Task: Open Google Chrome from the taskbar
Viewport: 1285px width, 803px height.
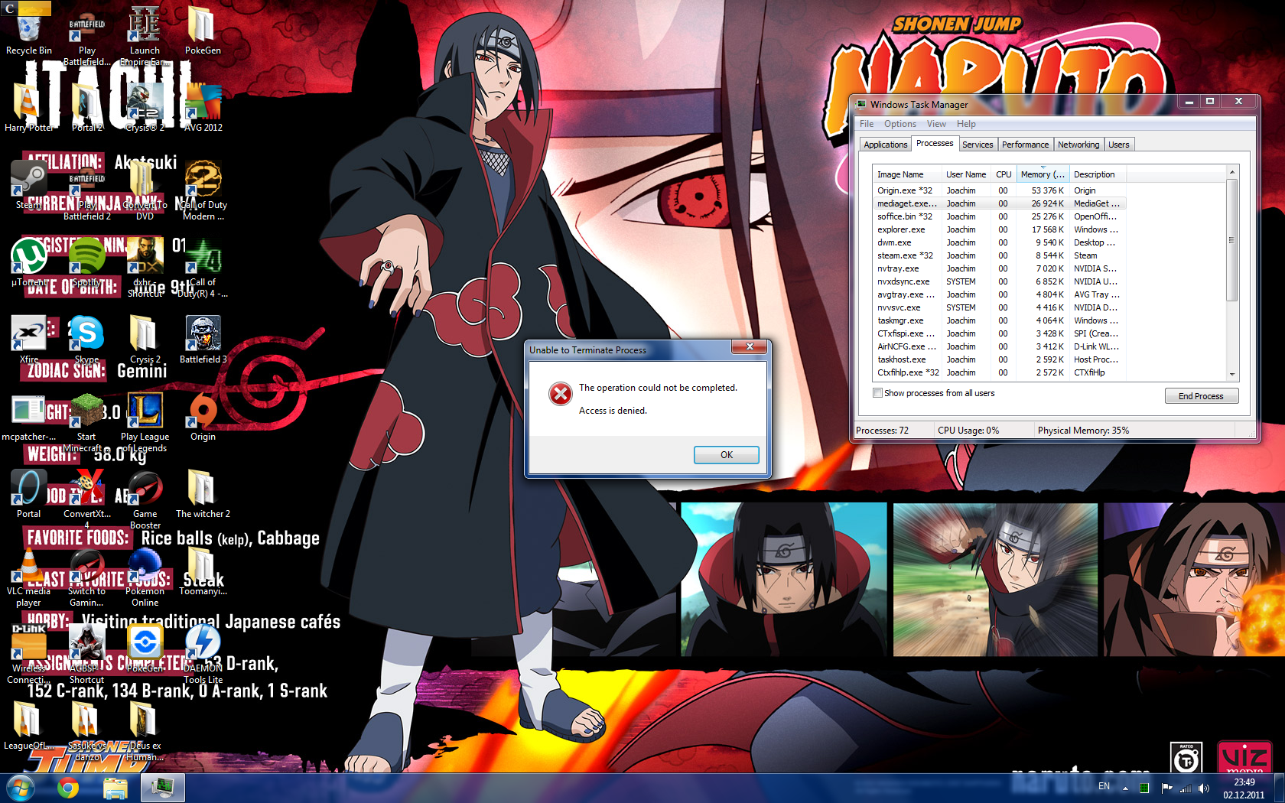Action: tap(68, 788)
